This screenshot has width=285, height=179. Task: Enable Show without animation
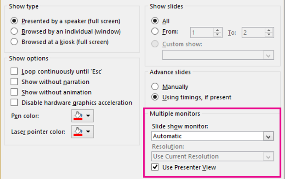[15, 92]
